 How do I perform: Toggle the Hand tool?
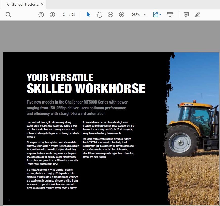click(99, 15)
